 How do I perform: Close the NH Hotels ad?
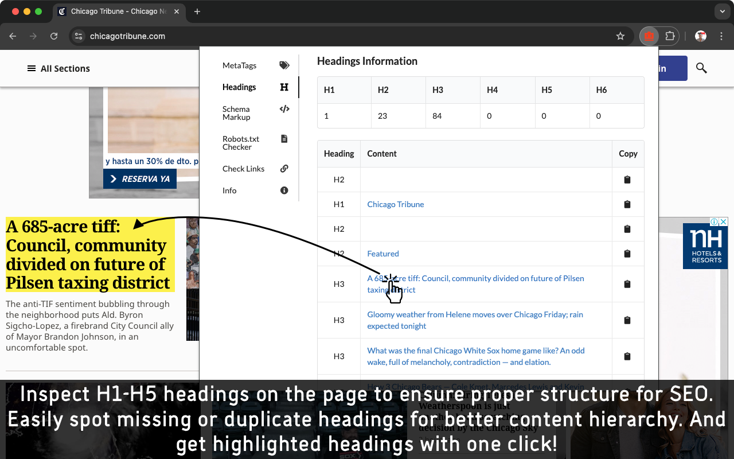coord(724,221)
